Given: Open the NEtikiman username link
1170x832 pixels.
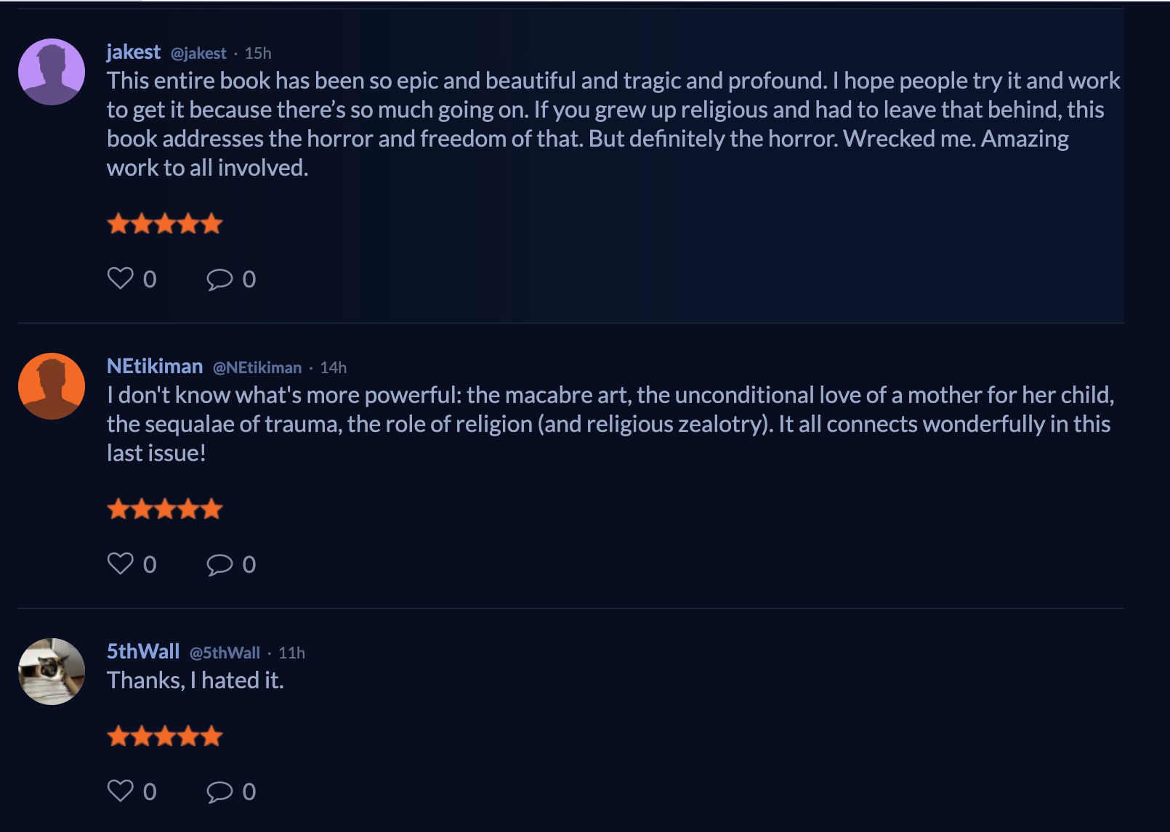Looking at the screenshot, I should click(x=155, y=367).
